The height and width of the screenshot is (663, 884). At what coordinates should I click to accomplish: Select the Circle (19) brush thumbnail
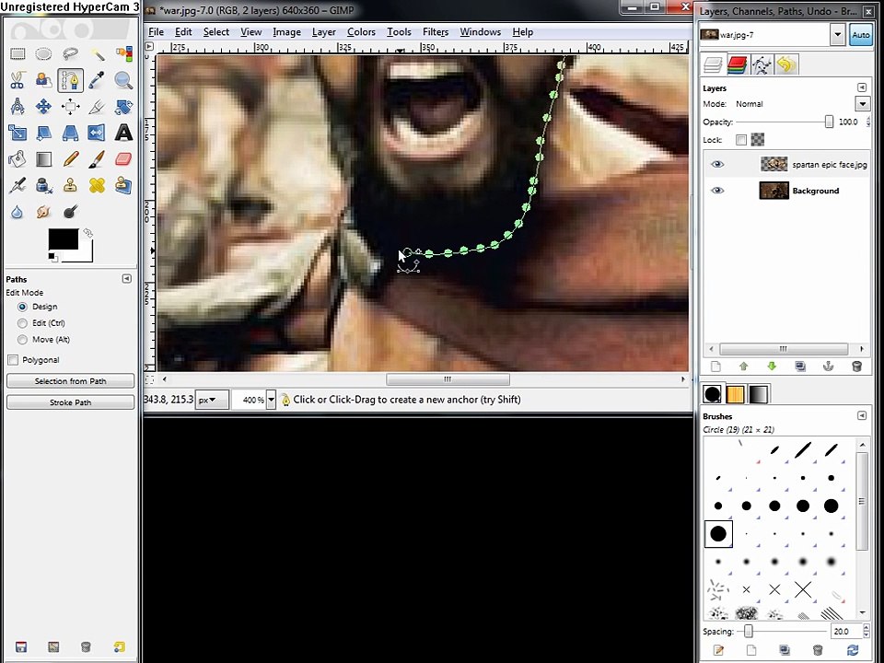[718, 533]
